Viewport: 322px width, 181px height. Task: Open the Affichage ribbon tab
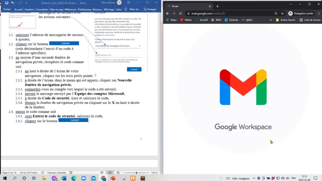(x=109, y=9)
